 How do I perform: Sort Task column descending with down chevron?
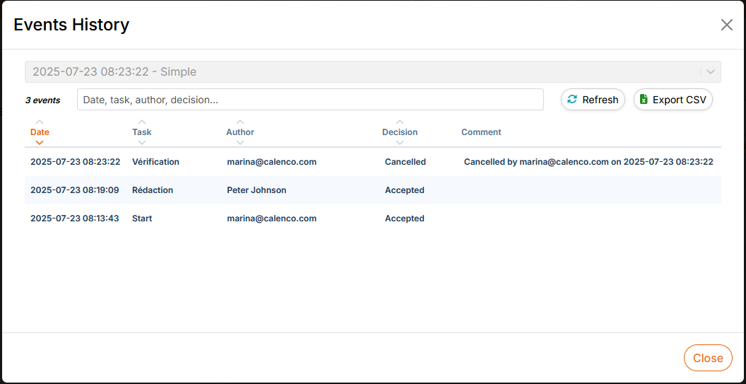142,142
